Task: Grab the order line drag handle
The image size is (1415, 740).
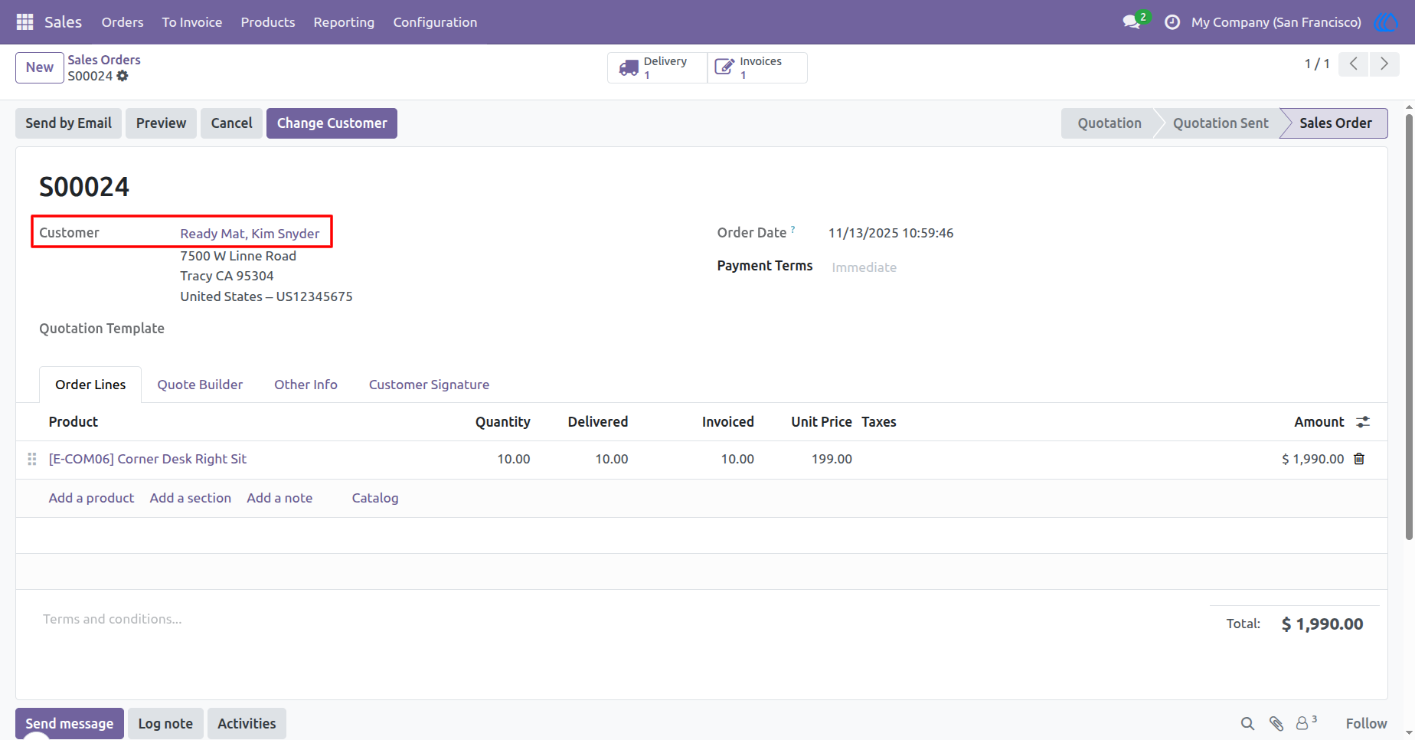Action: (x=32, y=459)
